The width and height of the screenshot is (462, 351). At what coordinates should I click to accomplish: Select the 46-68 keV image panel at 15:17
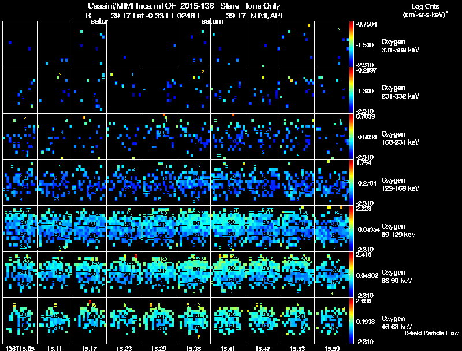(90, 321)
